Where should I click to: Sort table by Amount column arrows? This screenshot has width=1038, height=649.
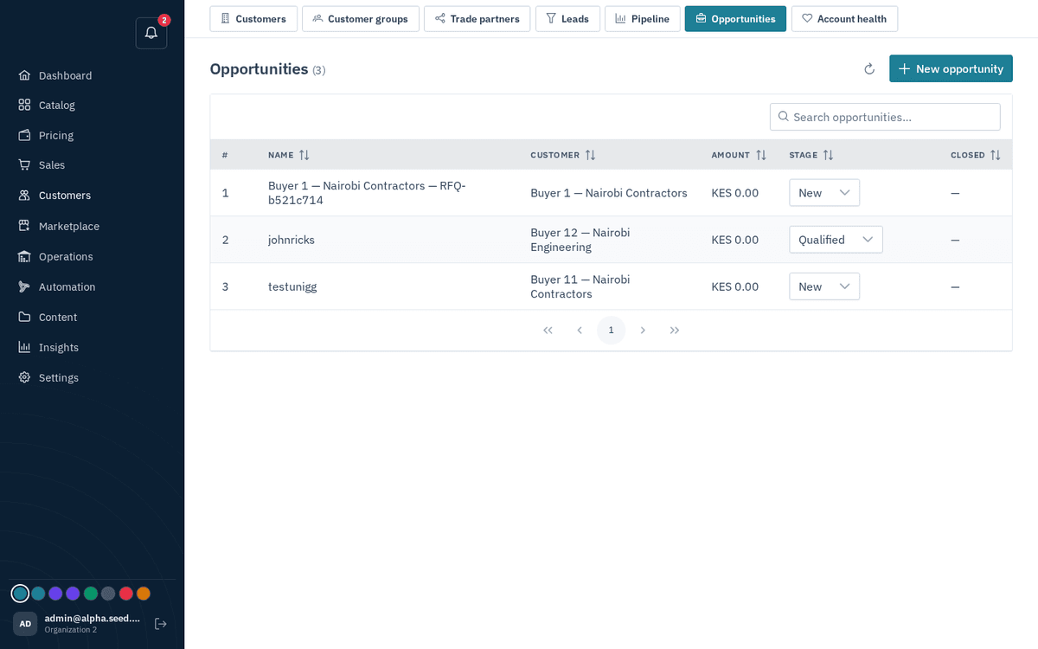pyautogui.click(x=761, y=155)
